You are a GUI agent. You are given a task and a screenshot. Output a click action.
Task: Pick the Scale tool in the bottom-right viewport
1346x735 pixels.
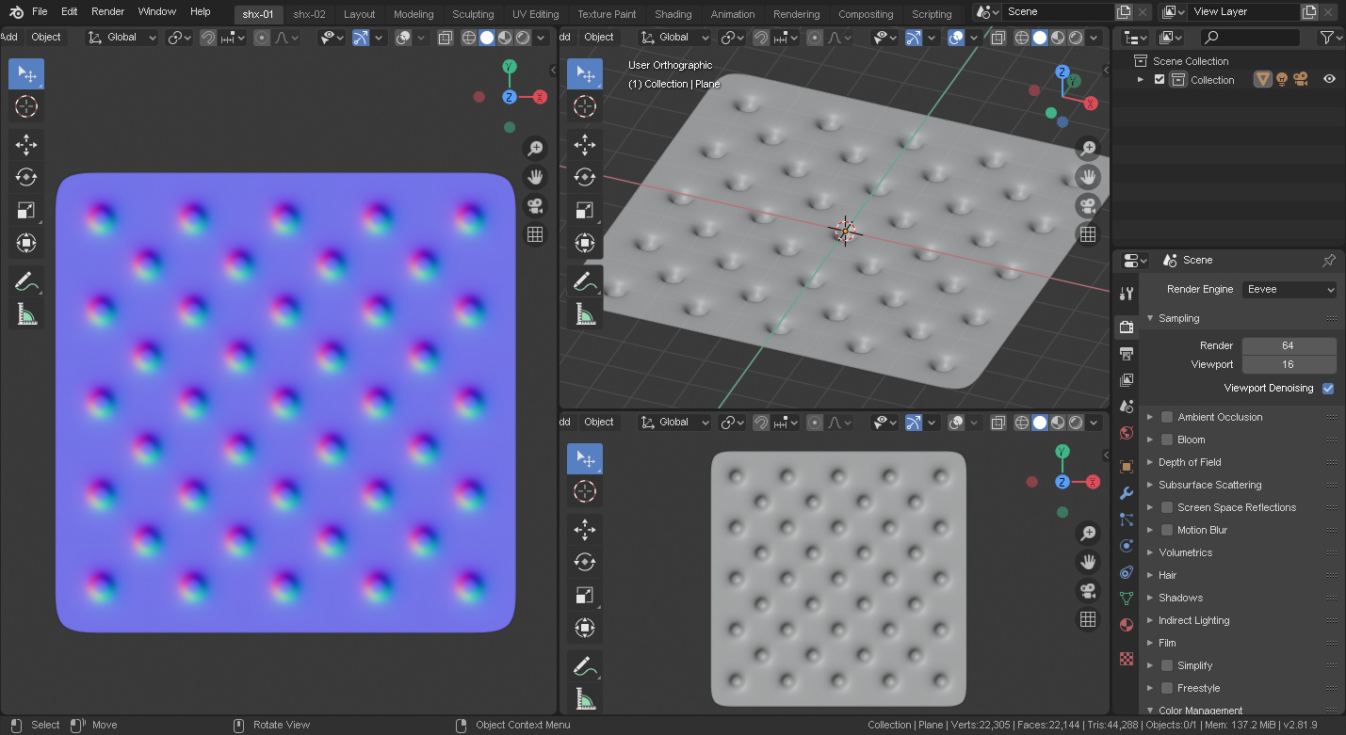coord(585,595)
